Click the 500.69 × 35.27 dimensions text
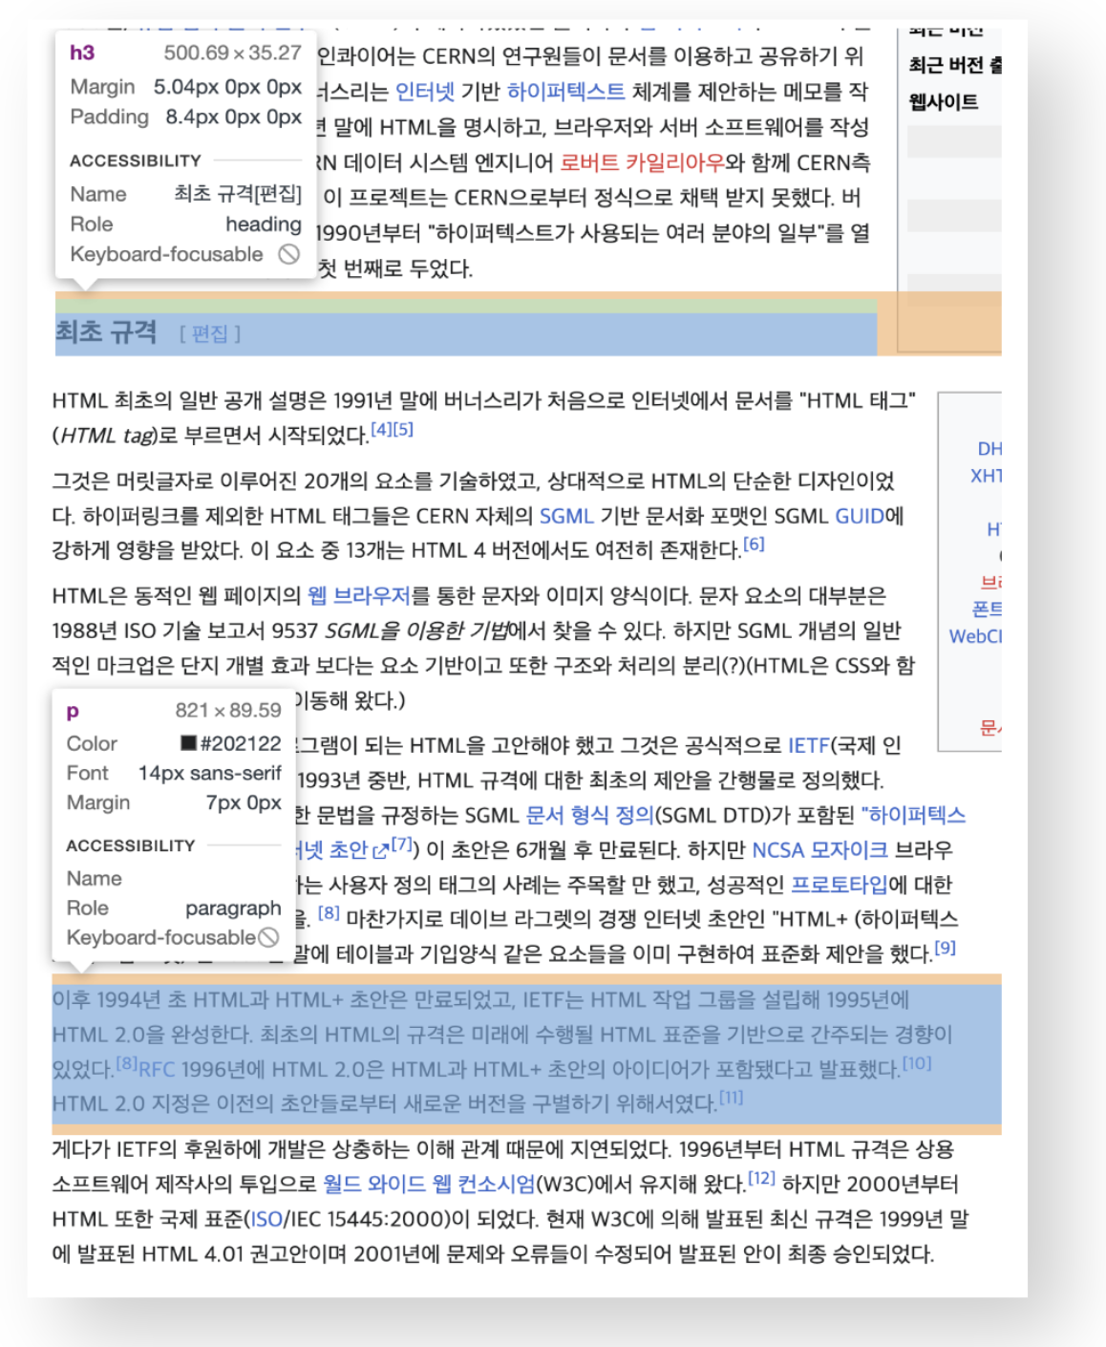 [233, 53]
